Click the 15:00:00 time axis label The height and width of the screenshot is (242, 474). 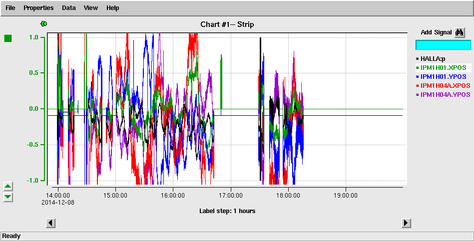[115, 196]
